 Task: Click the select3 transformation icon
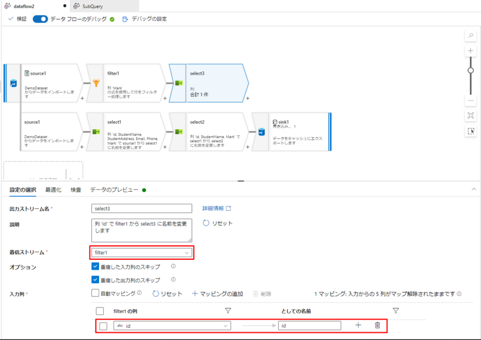point(179,83)
